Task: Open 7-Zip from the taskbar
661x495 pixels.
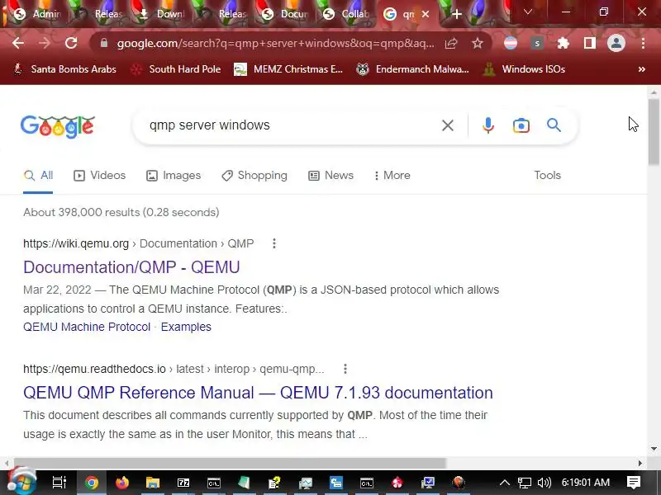Action: point(183,483)
